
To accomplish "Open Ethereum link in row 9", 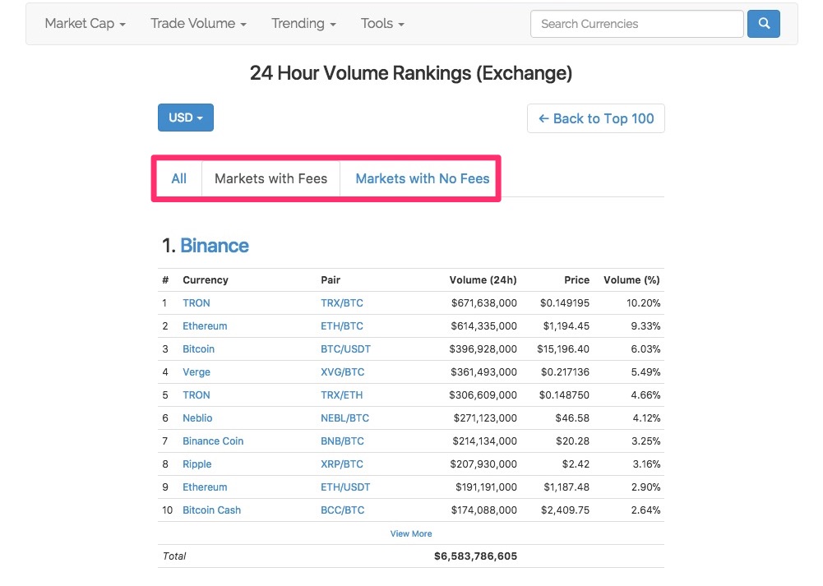I will (205, 487).
